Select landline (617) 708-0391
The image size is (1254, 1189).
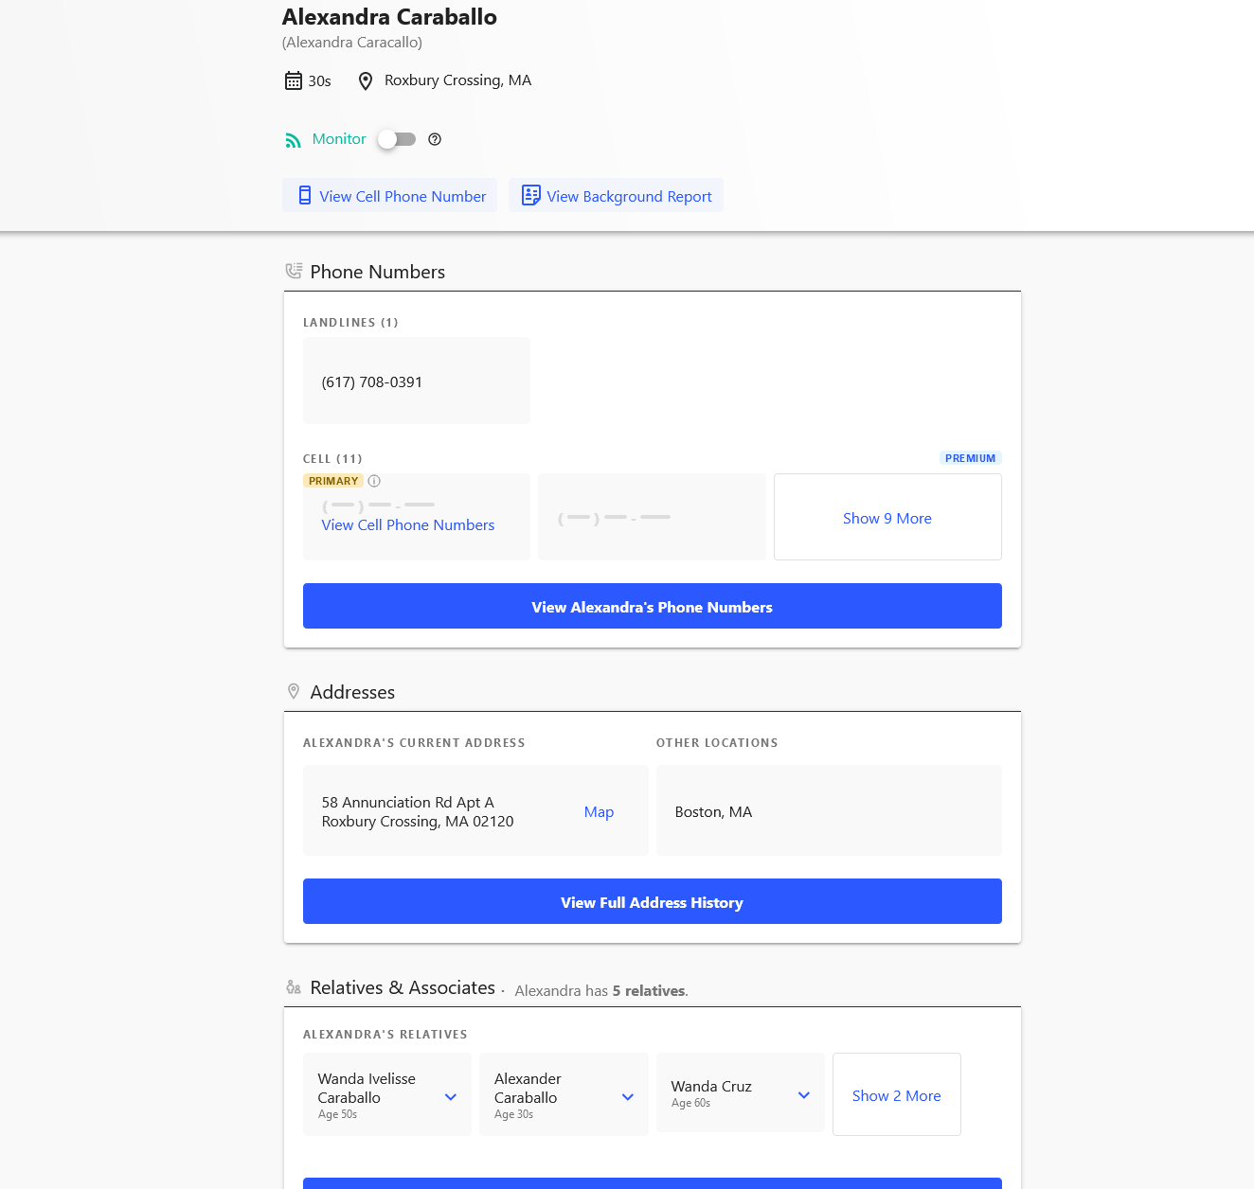point(417,381)
